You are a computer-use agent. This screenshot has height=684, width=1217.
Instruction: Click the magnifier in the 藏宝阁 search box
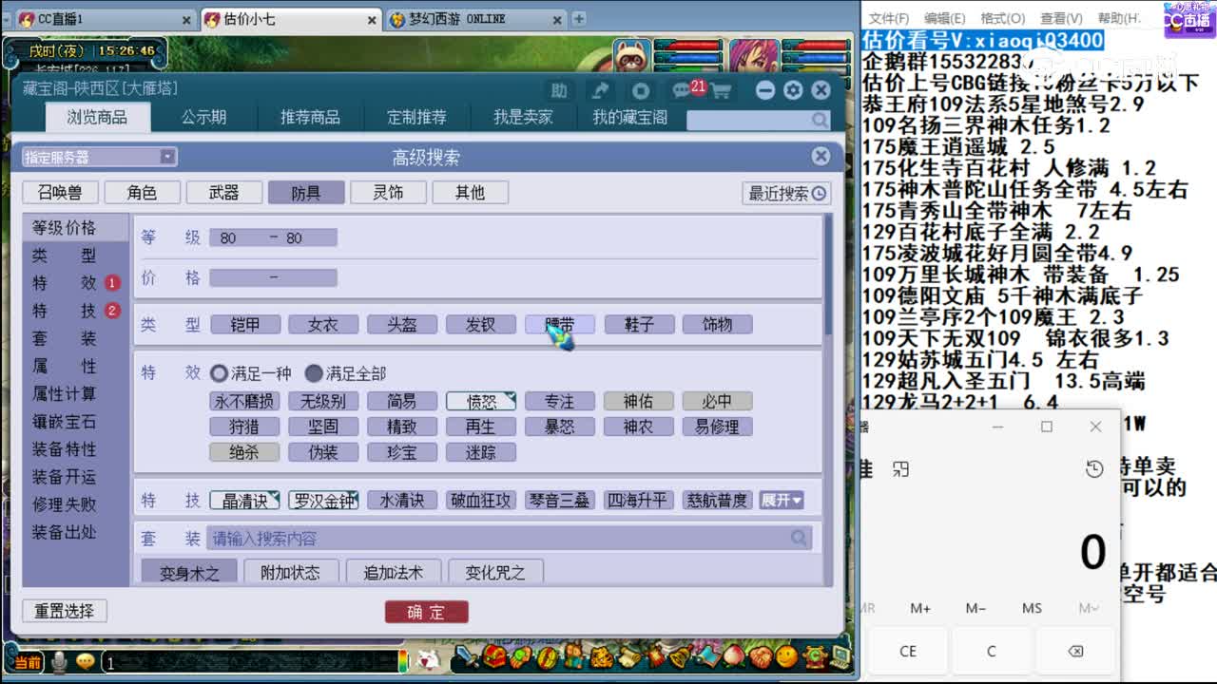pos(820,120)
